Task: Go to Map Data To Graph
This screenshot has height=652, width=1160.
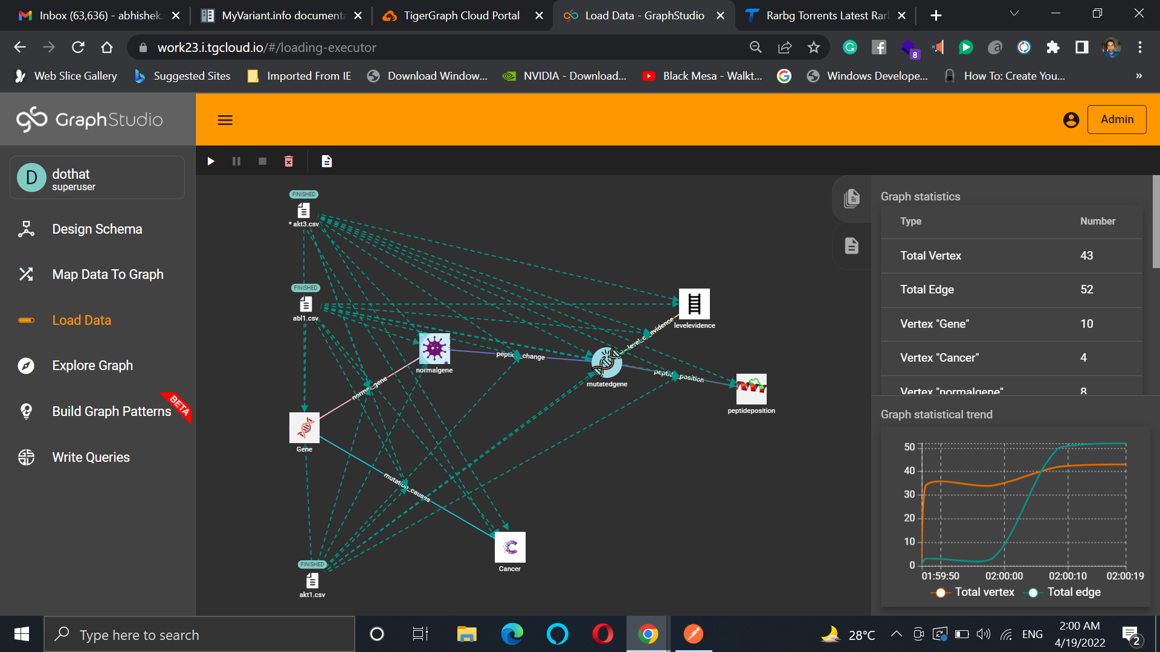Action: click(108, 275)
